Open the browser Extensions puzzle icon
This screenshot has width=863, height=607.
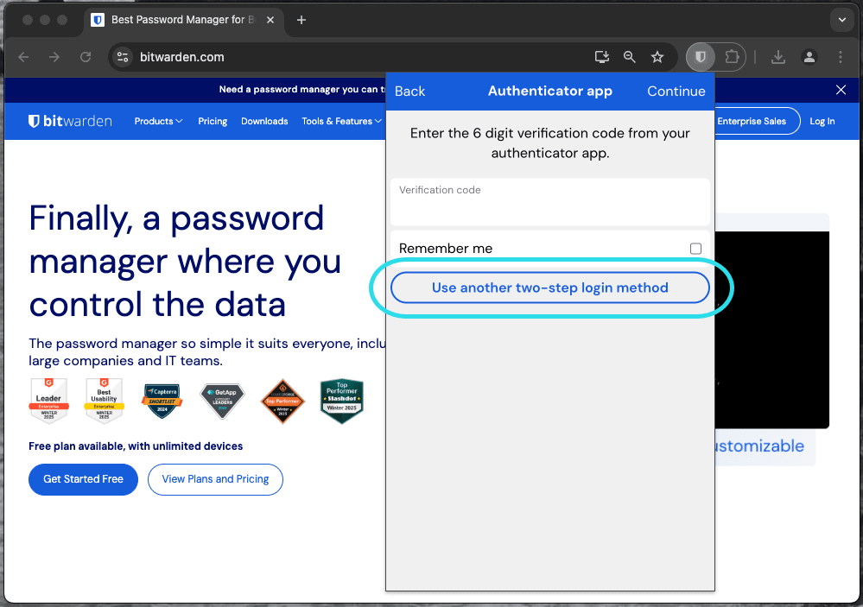tap(731, 56)
